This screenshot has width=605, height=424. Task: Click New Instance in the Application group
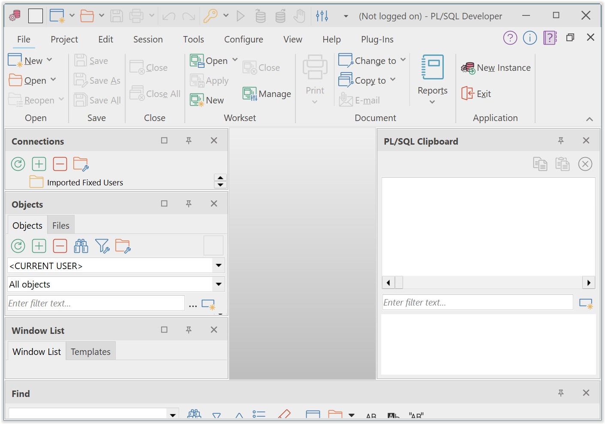pyautogui.click(x=495, y=67)
